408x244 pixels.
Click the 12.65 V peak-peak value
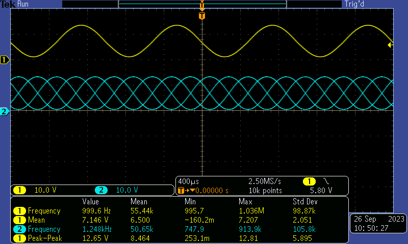95,238
